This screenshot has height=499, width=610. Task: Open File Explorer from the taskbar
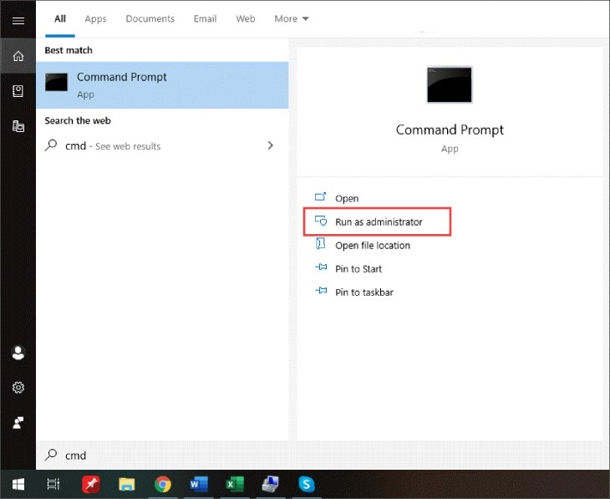[126, 484]
